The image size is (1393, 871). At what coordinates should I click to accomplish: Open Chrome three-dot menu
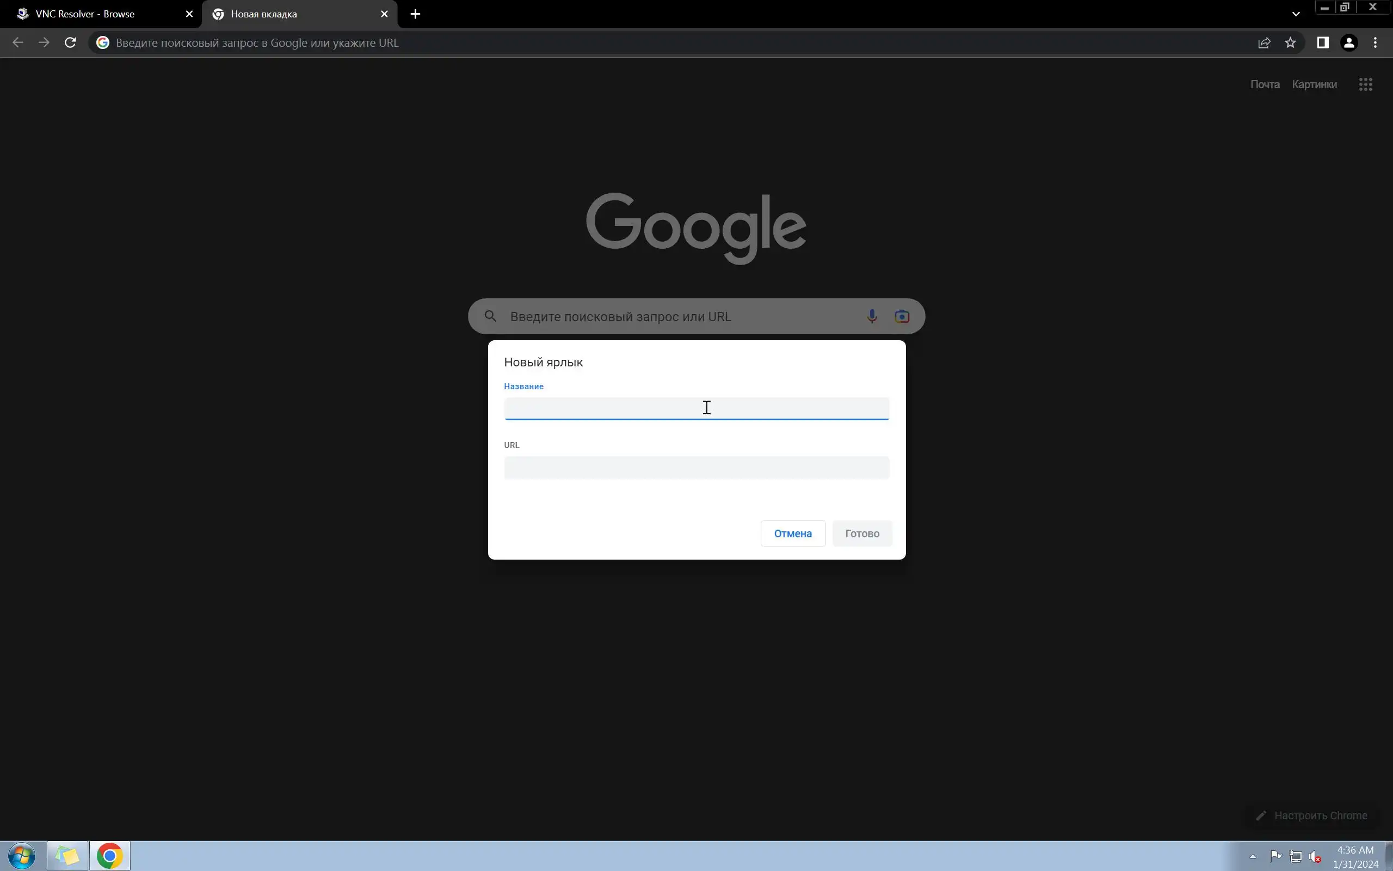(1375, 42)
